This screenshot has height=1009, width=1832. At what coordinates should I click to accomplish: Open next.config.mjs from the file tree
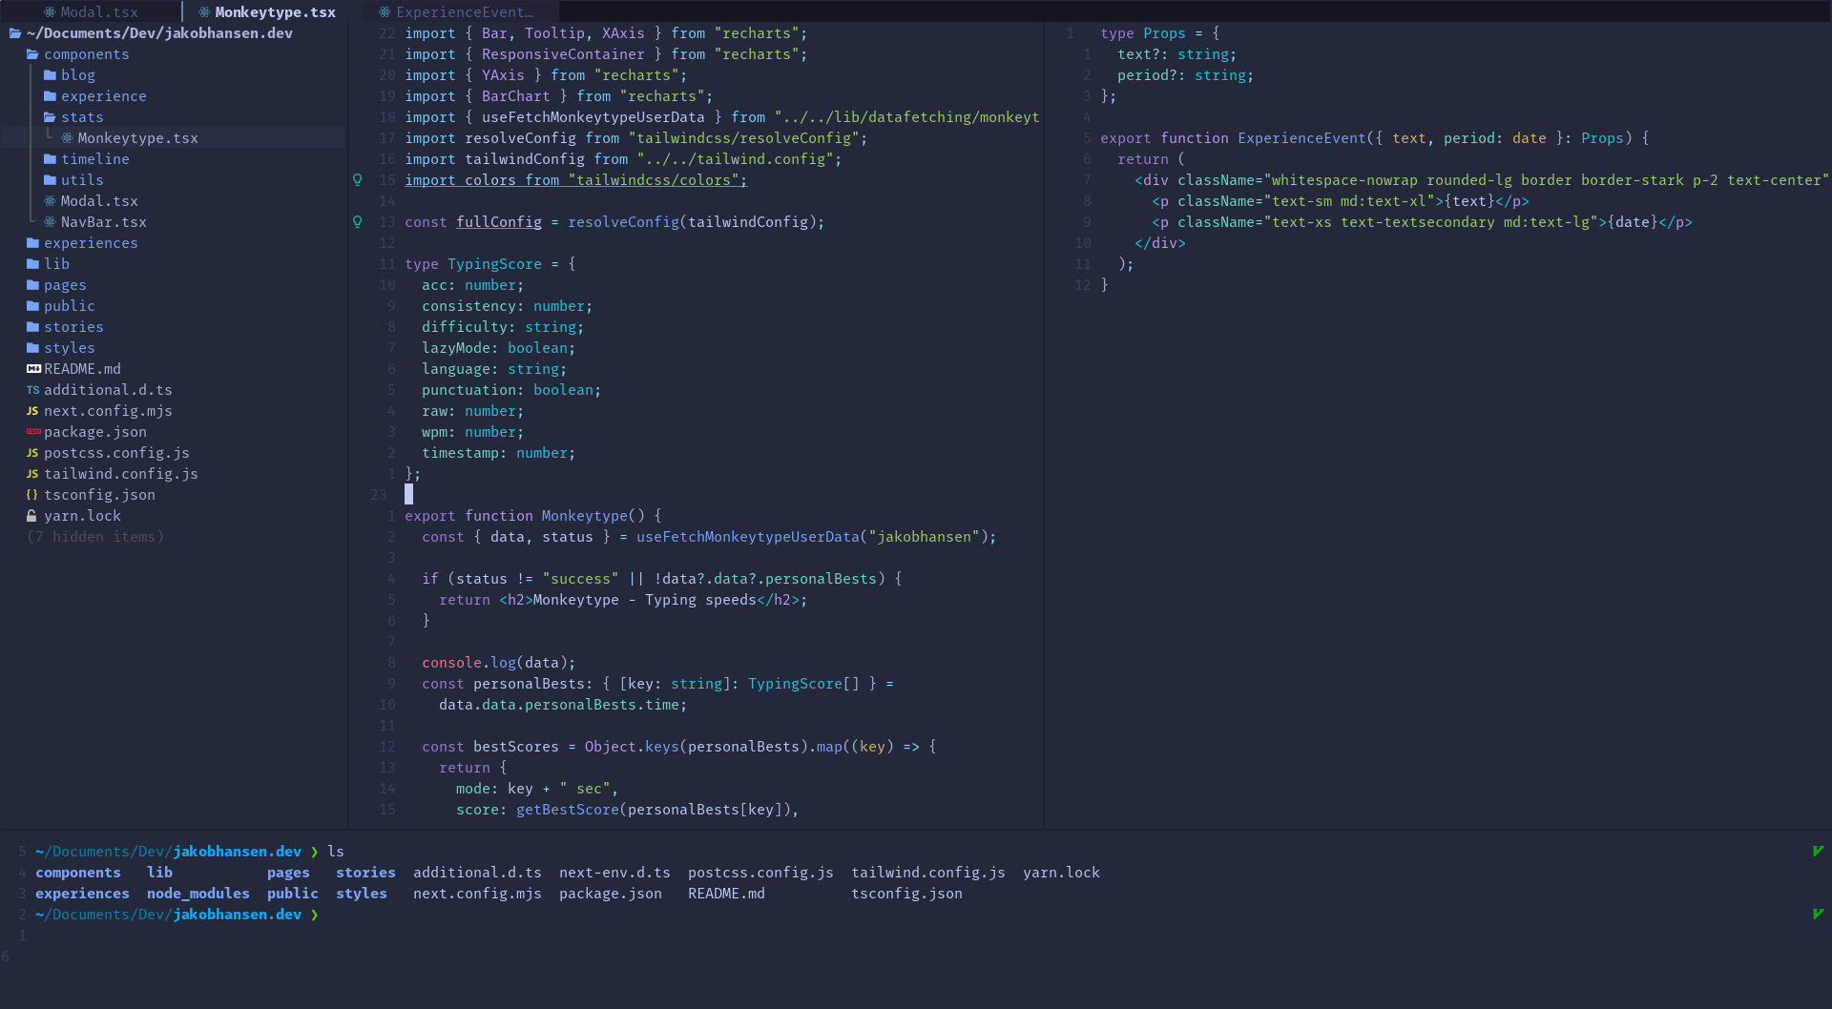108,411
